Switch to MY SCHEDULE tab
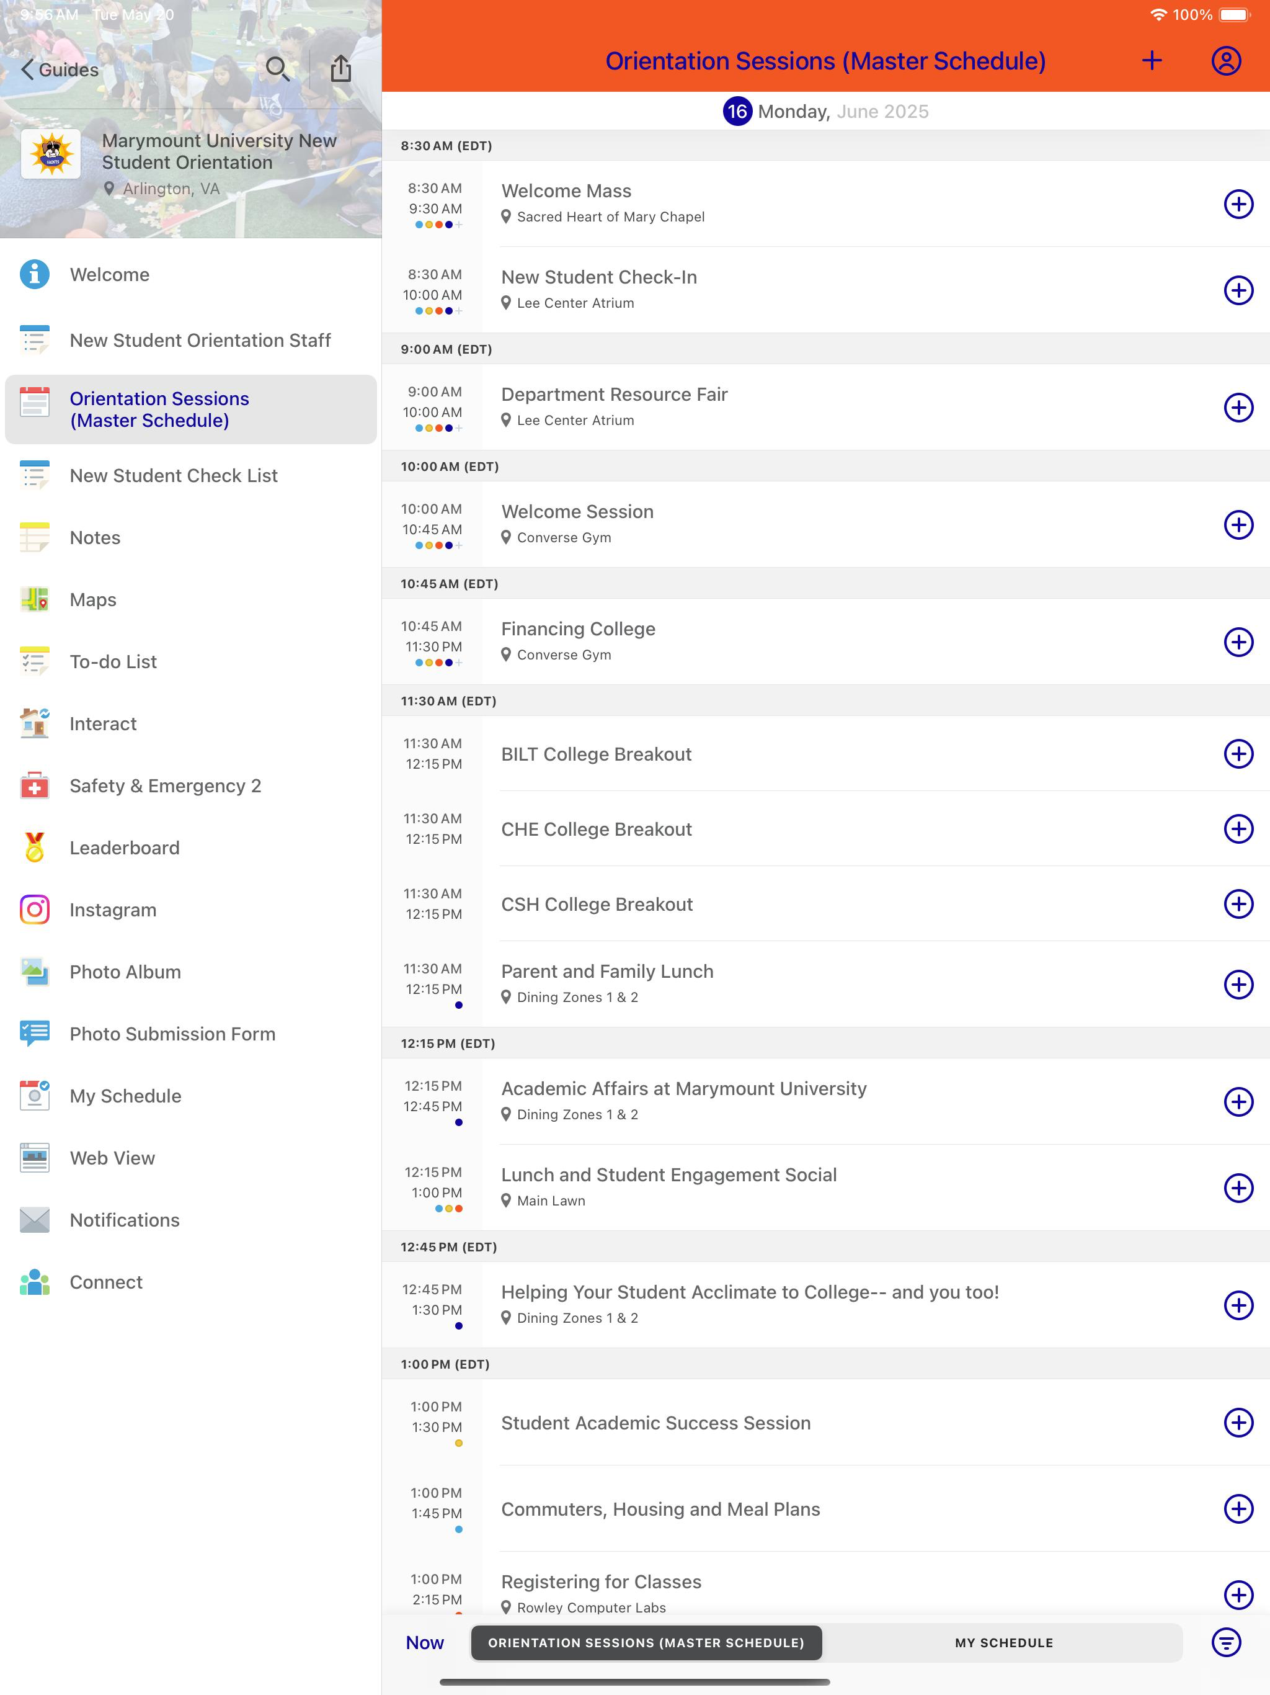Viewport: 1270px width, 1695px height. click(1003, 1643)
